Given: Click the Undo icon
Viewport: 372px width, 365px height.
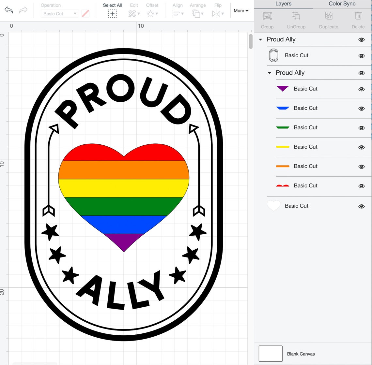Looking at the screenshot, I should (8, 10).
